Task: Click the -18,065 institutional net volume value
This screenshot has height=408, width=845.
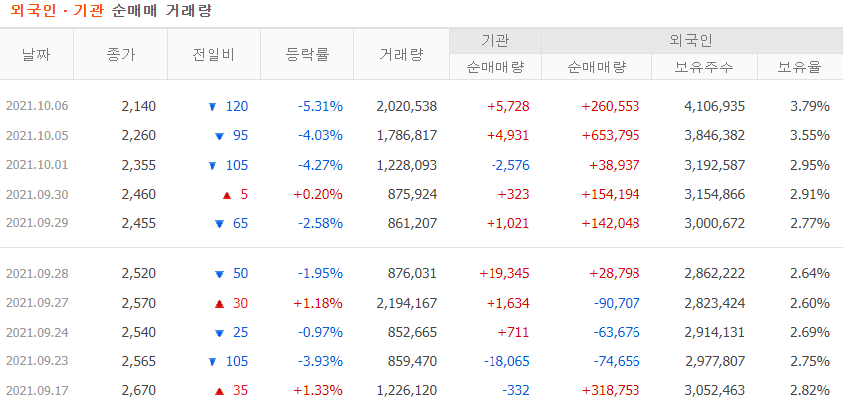Action: click(x=505, y=361)
